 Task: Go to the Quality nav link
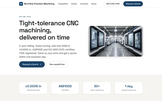(x=74, y=4)
